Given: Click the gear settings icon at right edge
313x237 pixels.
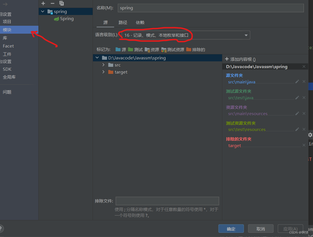Looking at the screenshot, I should coord(310,135).
